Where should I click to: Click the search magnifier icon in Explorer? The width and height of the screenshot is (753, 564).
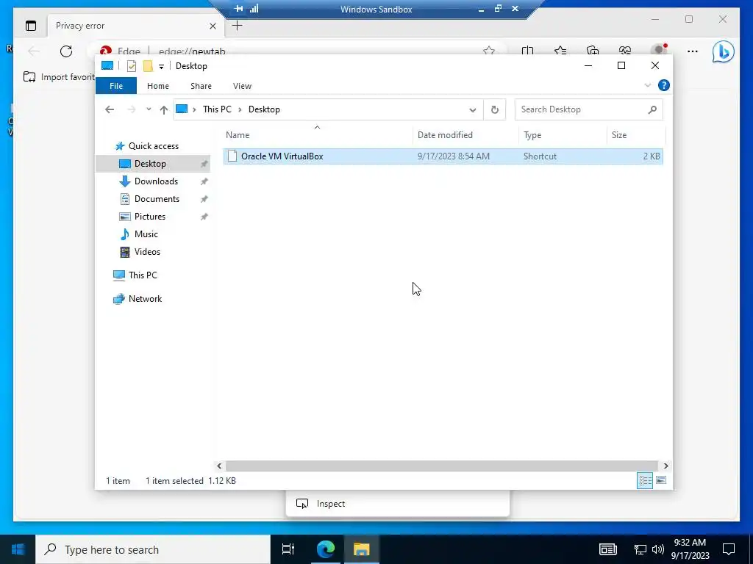pyautogui.click(x=652, y=110)
